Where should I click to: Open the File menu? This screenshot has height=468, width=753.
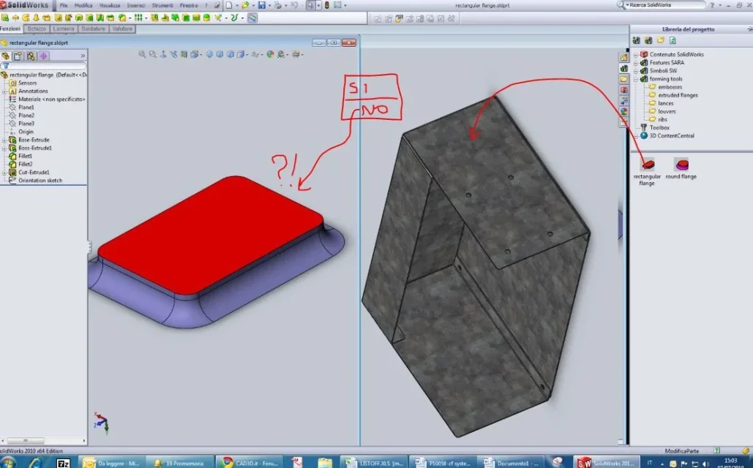pyautogui.click(x=64, y=5)
